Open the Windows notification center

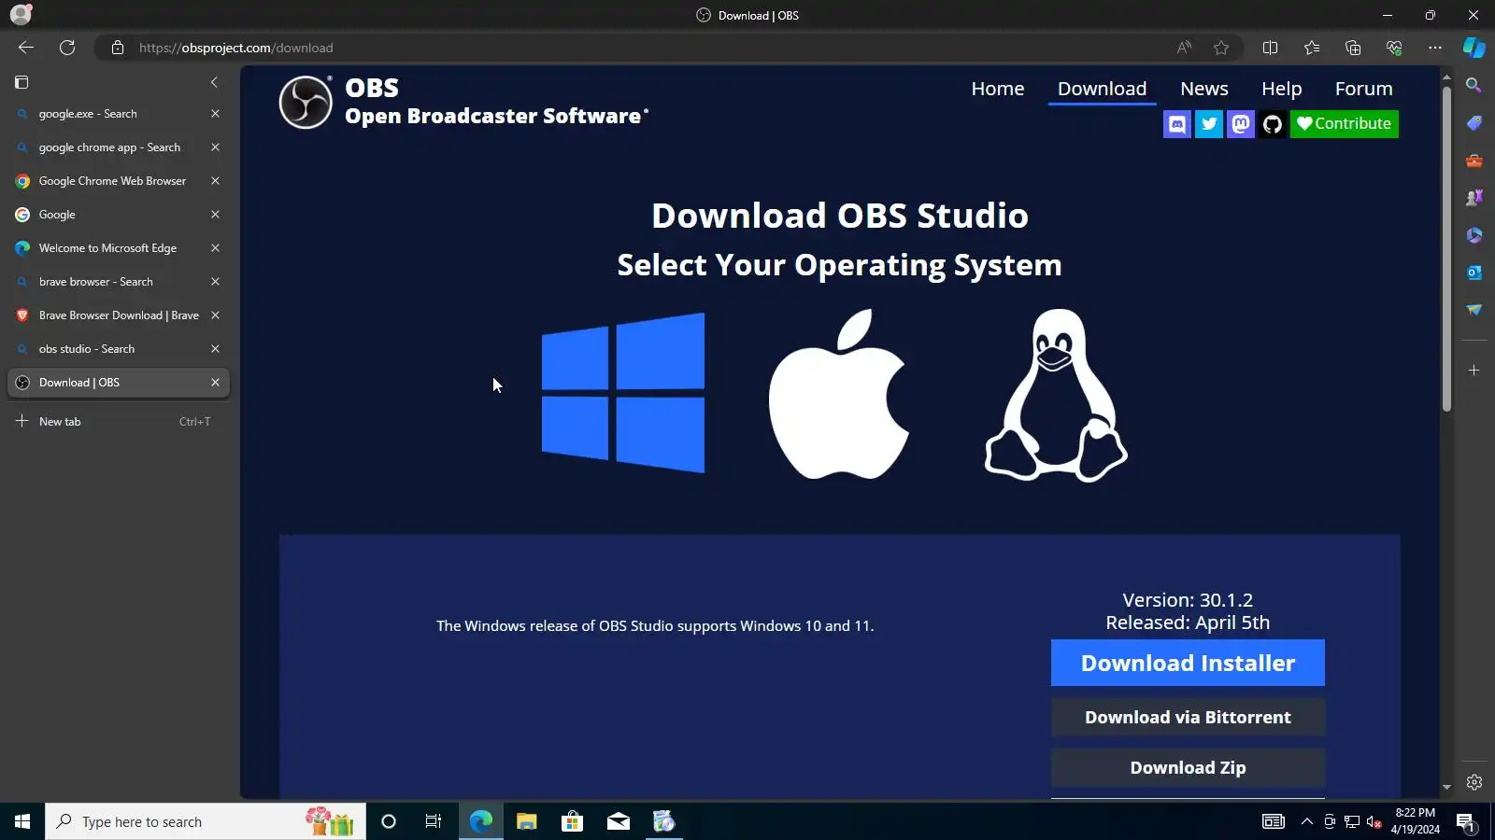point(1465,821)
